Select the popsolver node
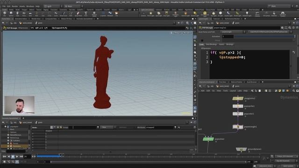The height and width of the screenshot is (168, 299). pos(208,139)
